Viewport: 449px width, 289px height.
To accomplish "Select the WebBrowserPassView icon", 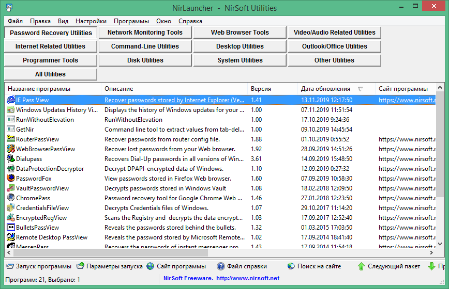I will coord(11,149).
